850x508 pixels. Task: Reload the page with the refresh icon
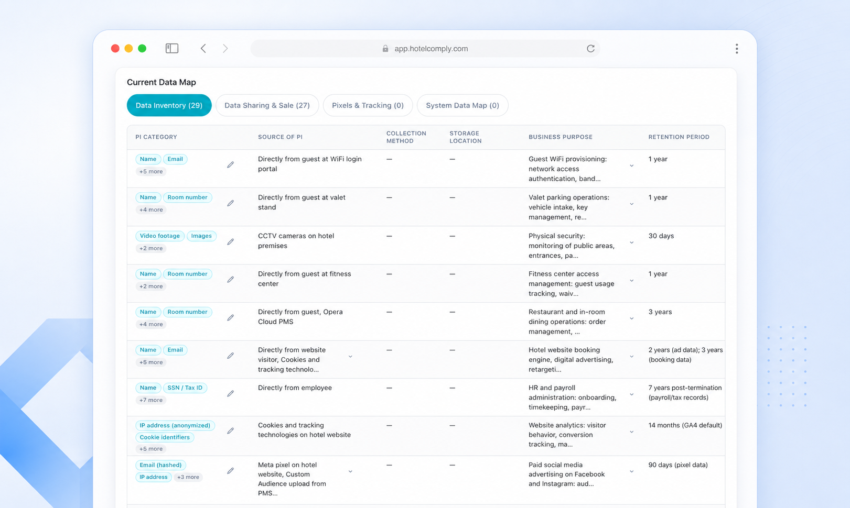pos(590,48)
